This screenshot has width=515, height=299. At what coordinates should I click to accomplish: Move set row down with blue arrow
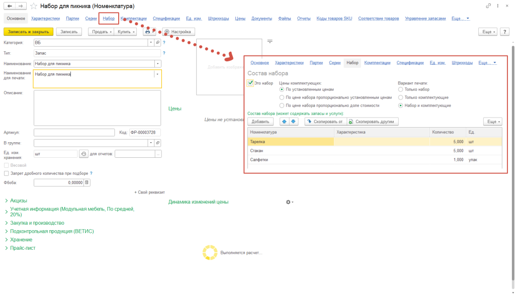click(294, 122)
